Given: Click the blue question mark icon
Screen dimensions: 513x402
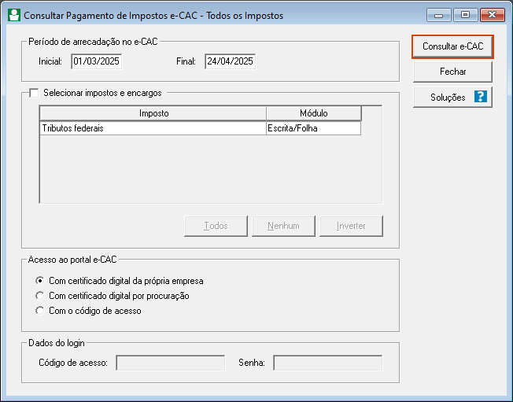Looking at the screenshot, I should (x=480, y=97).
